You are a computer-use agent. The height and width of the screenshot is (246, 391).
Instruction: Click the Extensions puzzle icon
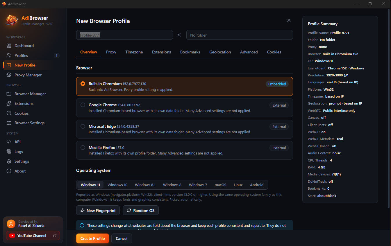[x=9, y=103]
